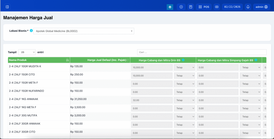Open Tetap dropdown for 2-4 ZALF 10GR MUDITA K

pyautogui.click(x=184, y=67)
